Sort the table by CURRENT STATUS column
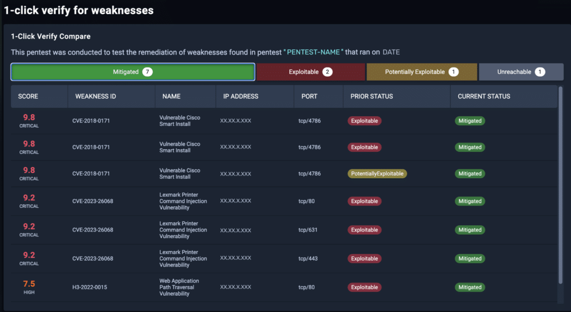Viewport: 571px width, 312px height. coord(484,96)
